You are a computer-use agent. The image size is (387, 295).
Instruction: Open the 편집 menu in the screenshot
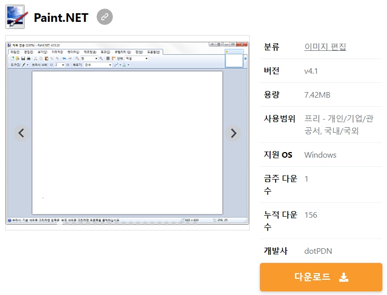pos(28,52)
